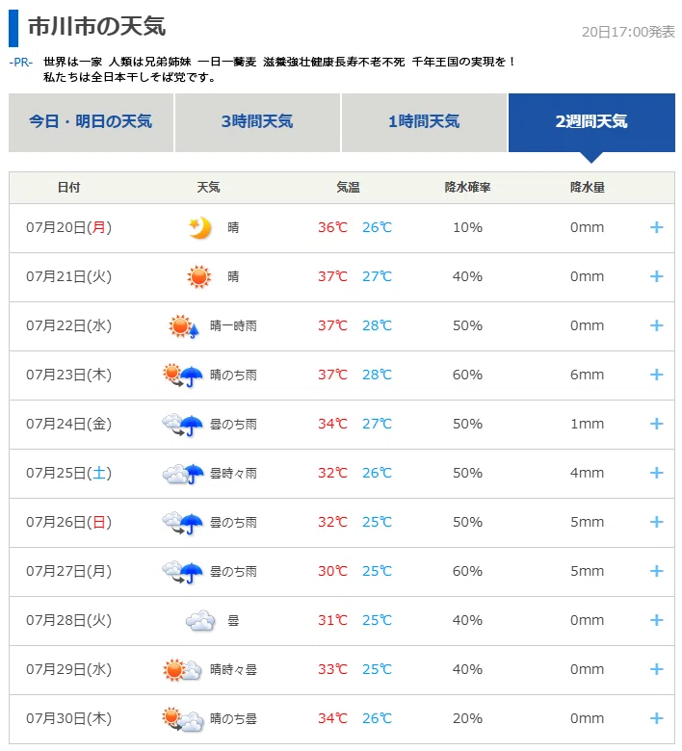Click the sun-then-cloud icon for 07月30日
This screenshot has width=682, height=751.
click(182, 719)
